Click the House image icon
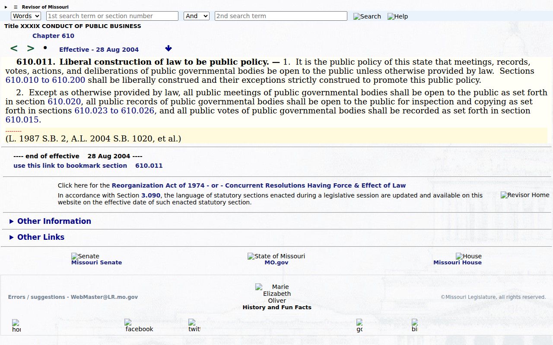The height and width of the screenshot is (345, 553). [469, 256]
